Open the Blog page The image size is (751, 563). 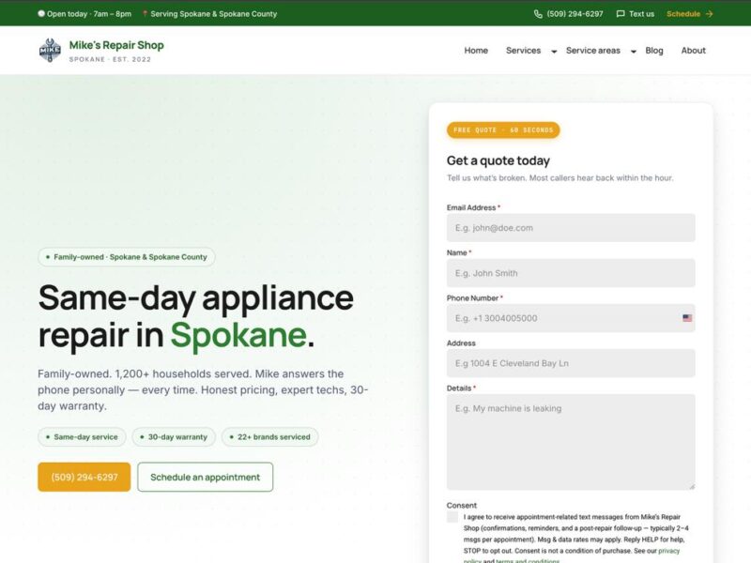pyautogui.click(x=653, y=51)
